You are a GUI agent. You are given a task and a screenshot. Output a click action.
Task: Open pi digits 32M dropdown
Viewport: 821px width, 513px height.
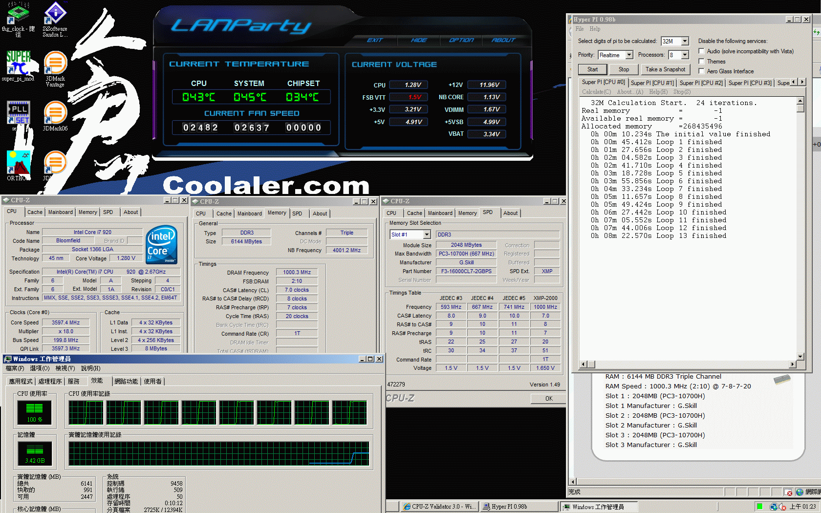[x=685, y=42]
